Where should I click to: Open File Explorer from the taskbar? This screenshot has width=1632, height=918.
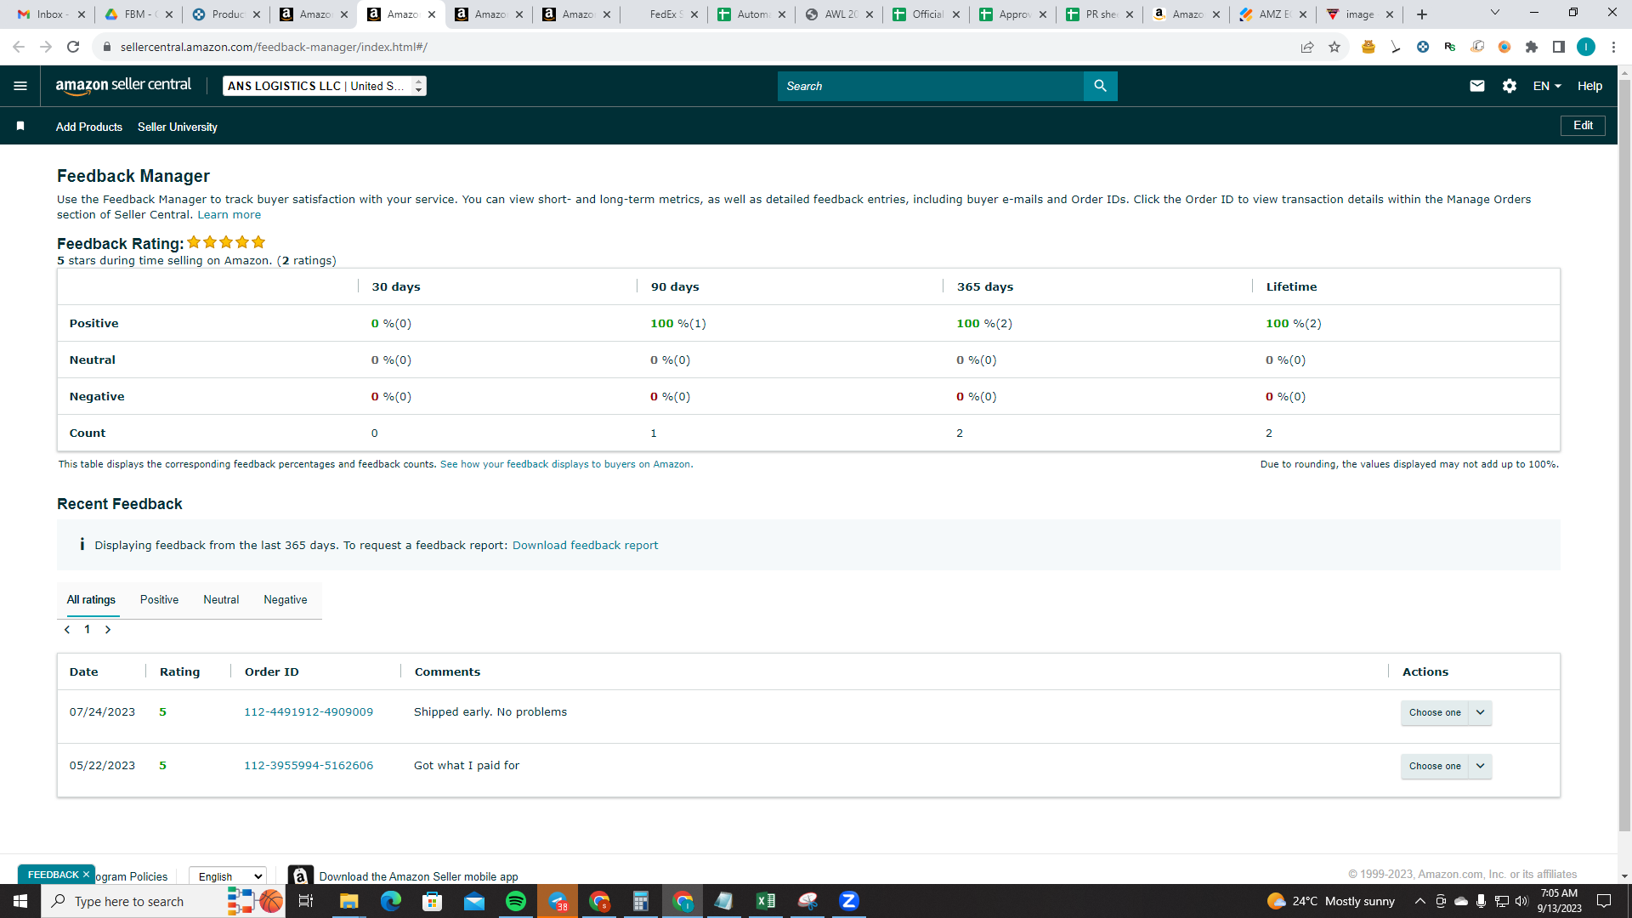tap(349, 901)
